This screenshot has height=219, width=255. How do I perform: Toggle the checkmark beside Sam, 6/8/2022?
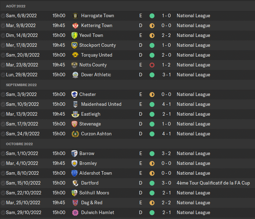point(3,16)
